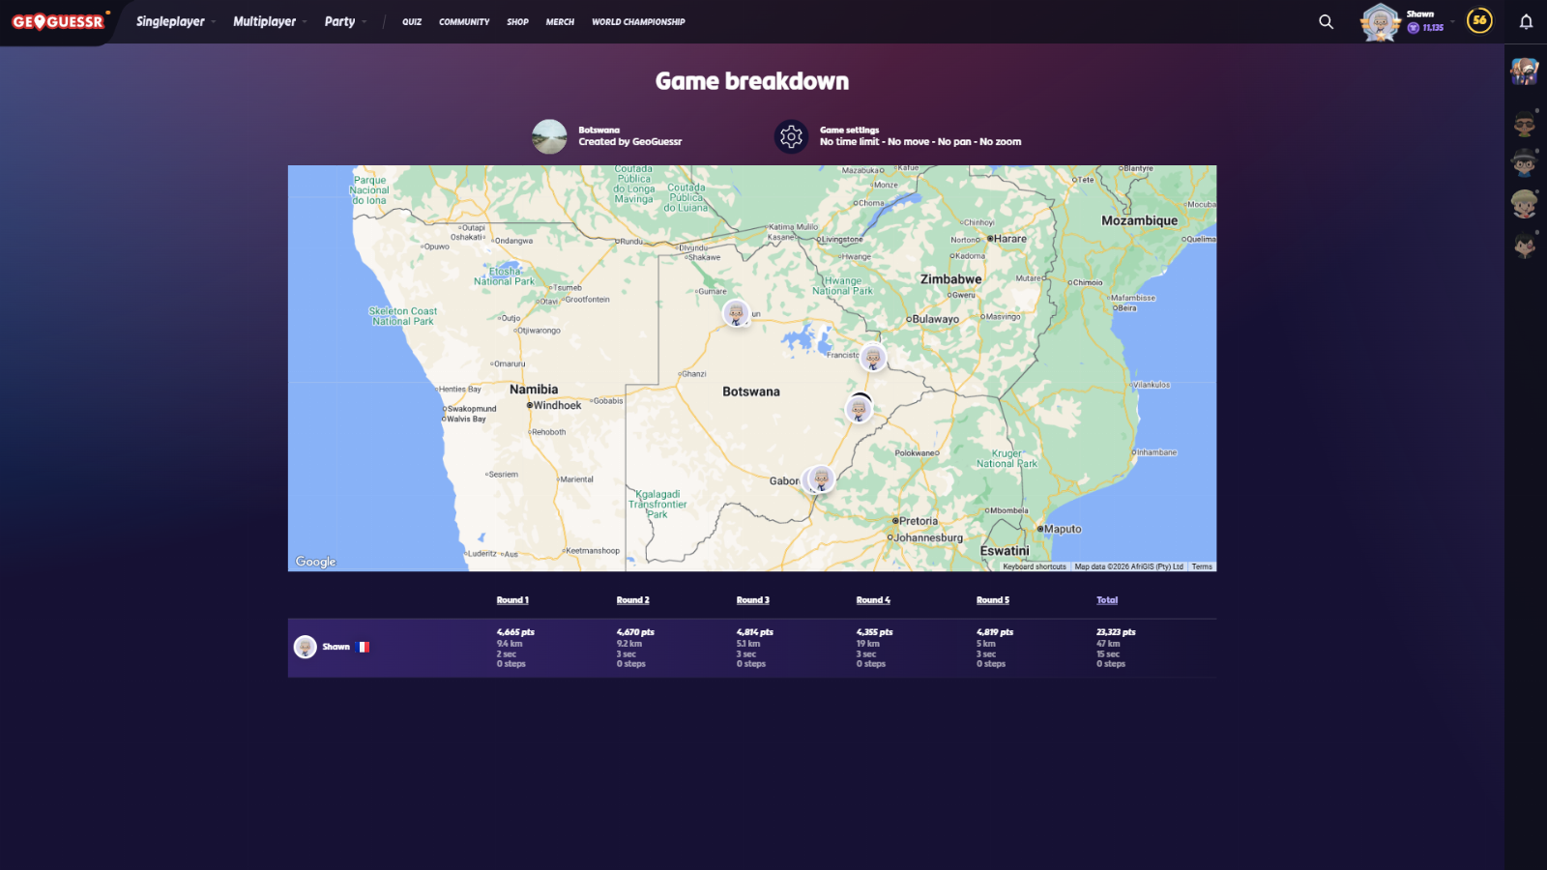Click the Botswana map thumbnail image
This screenshot has width=1547, height=870.
tap(549, 136)
